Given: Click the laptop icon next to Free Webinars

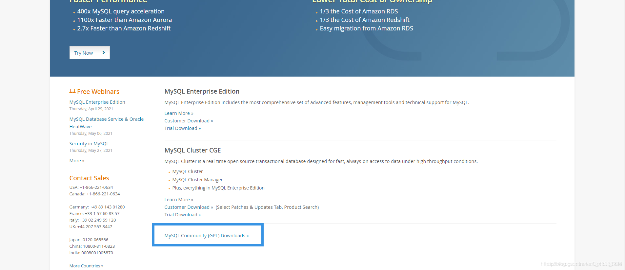Looking at the screenshot, I should (x=72, y=91).
